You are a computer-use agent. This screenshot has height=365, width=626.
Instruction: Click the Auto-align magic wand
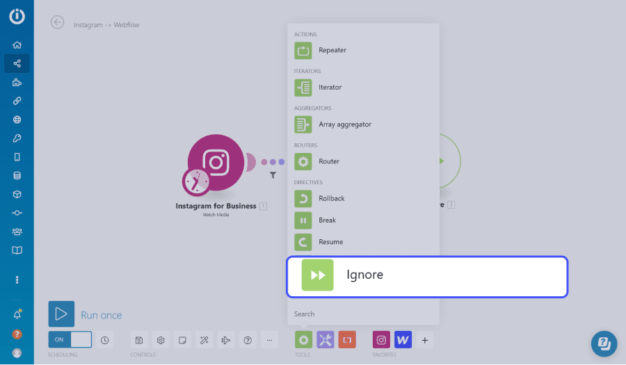tap(204, 340)
